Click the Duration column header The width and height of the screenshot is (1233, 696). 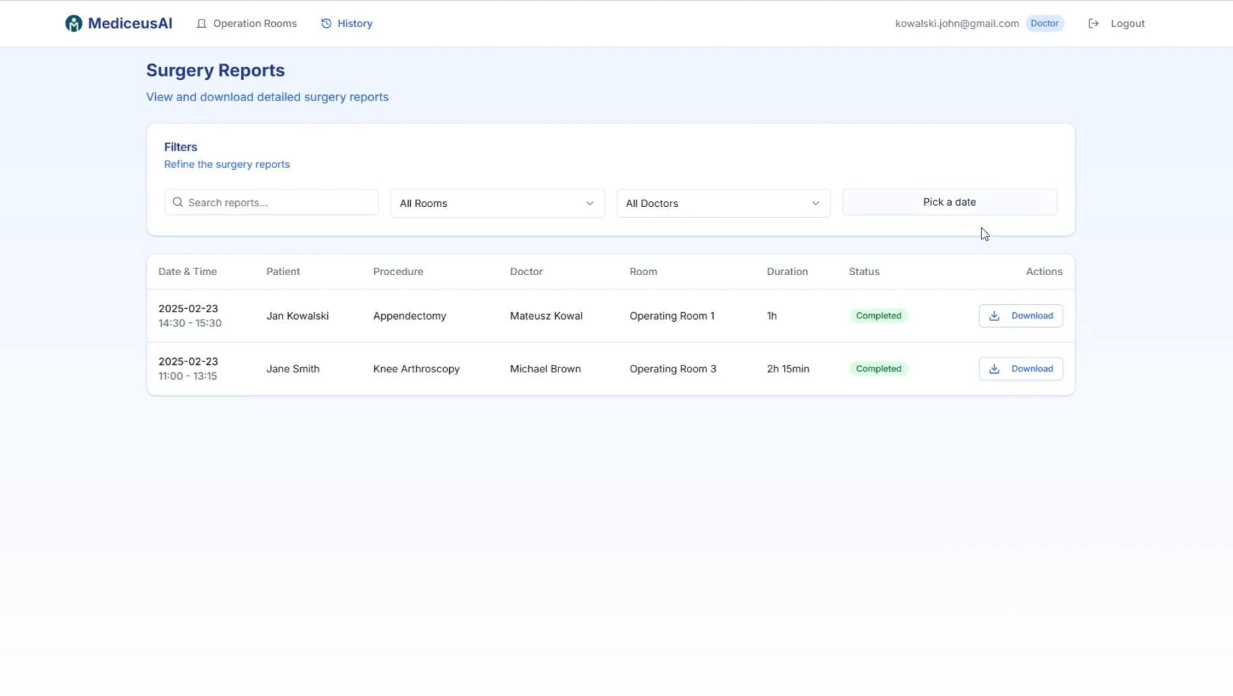coord(787,272)
